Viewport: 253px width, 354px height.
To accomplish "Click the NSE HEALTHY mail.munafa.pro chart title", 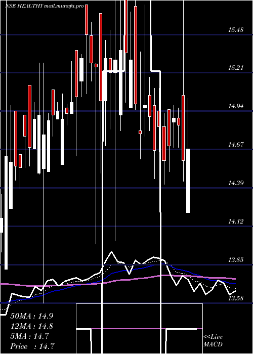I will click(x=45, y=6).
